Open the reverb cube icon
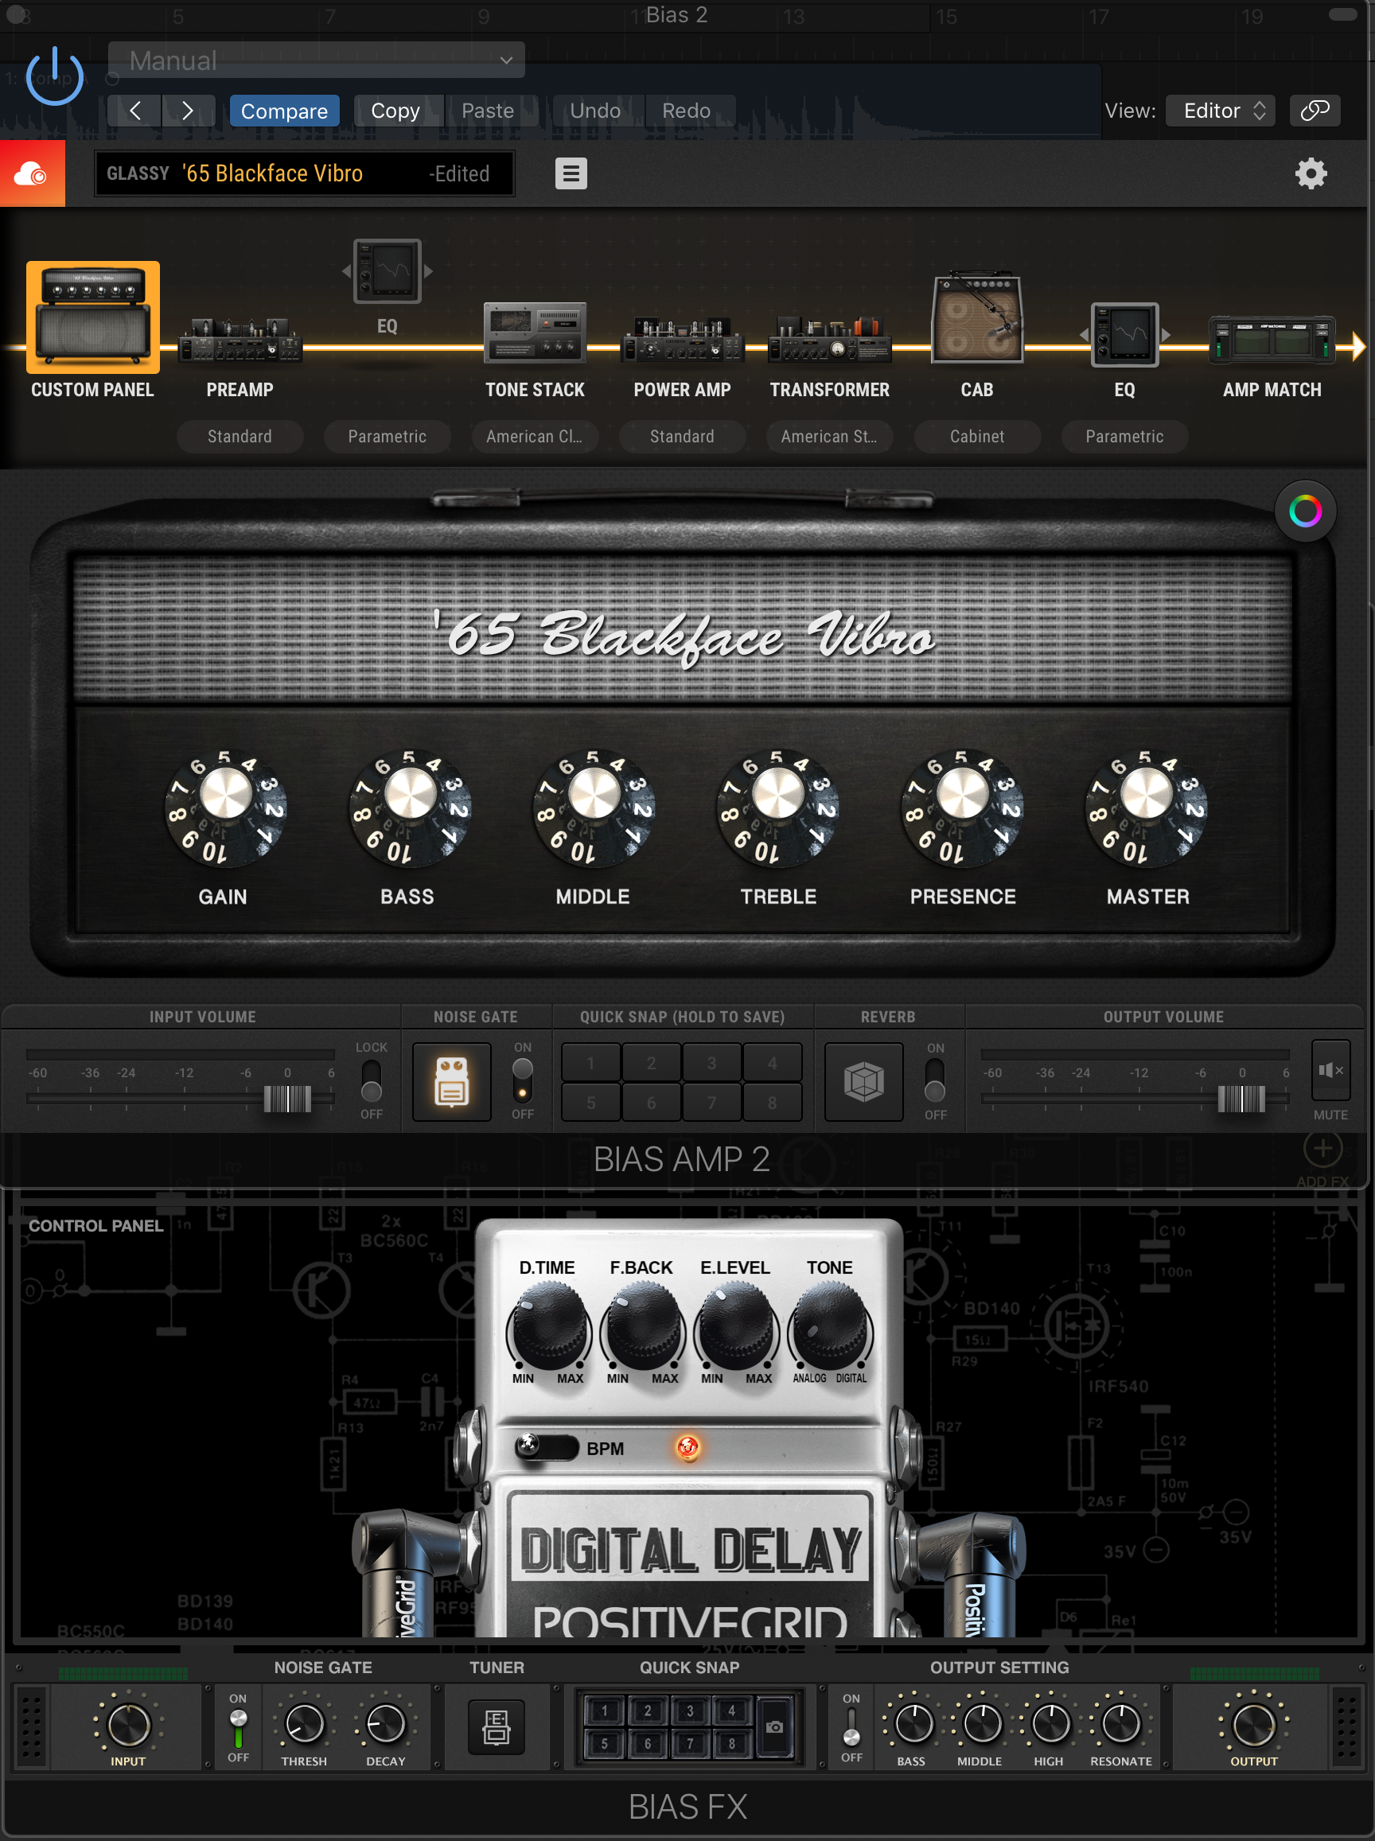The width and height of the screenshot is (1375, 1841). (x=864, y=1082)
